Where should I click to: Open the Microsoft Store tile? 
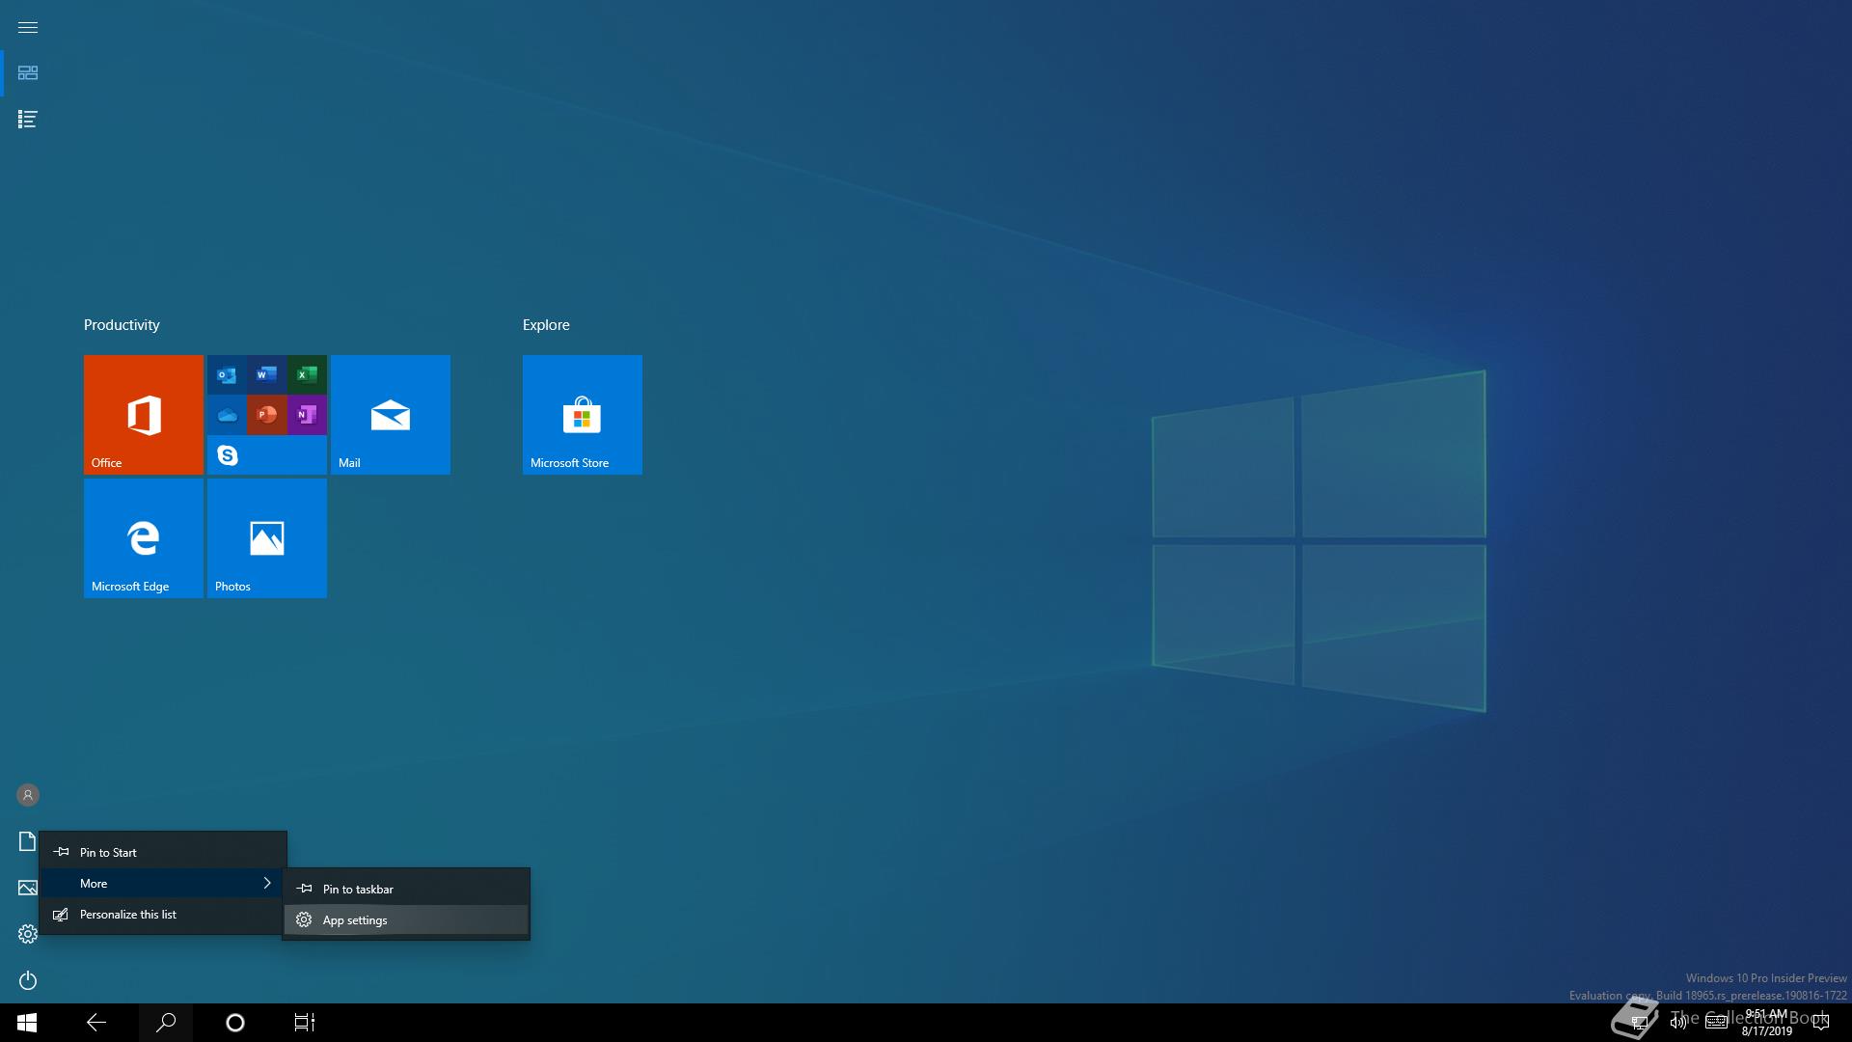[x=583, y=415]
